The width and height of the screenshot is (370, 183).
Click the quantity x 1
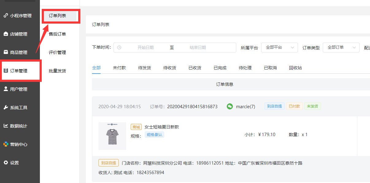305,135
